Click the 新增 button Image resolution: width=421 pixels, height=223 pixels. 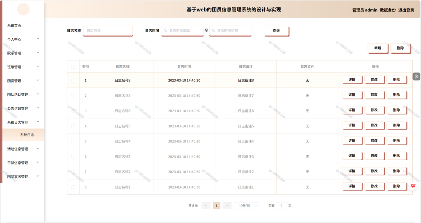pyautogui.click(x=378, y=48)
